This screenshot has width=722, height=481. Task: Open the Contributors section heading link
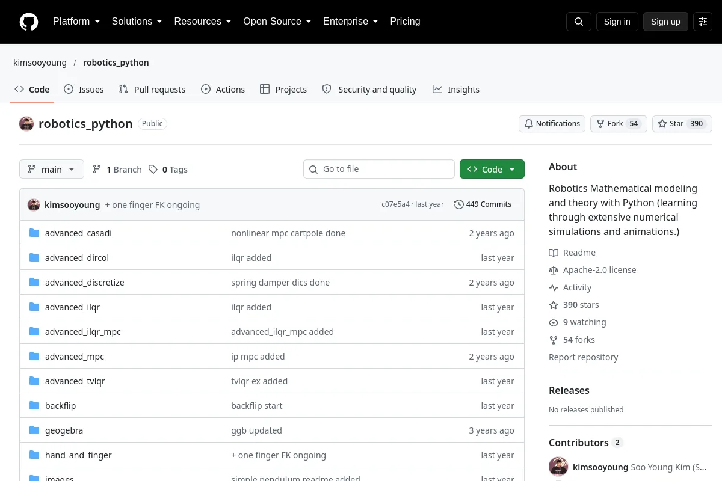(585, 443)
